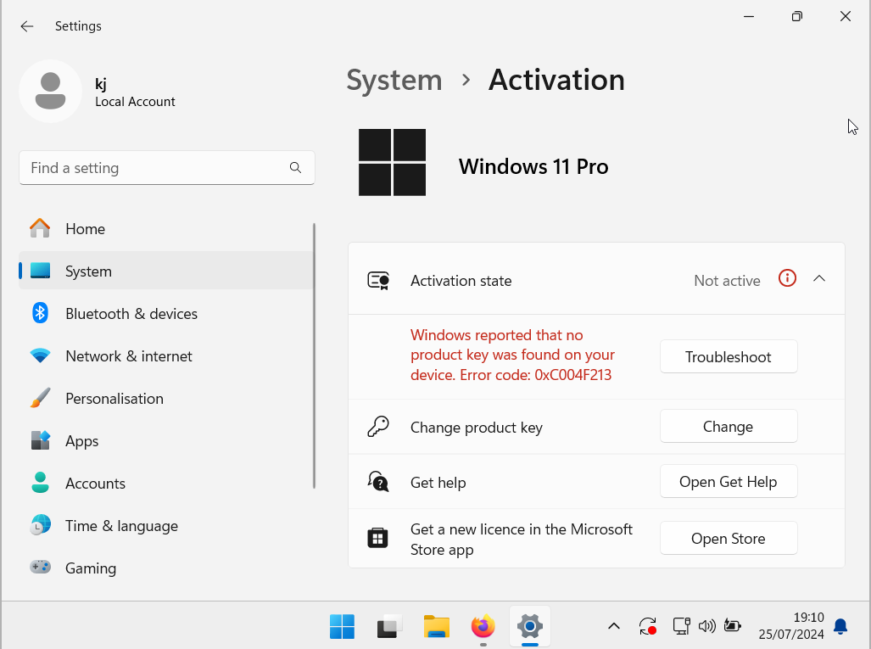Viewport: 871px width, 649px height.
Task: Open the Windows Start menu
Action: coord(342,627)
